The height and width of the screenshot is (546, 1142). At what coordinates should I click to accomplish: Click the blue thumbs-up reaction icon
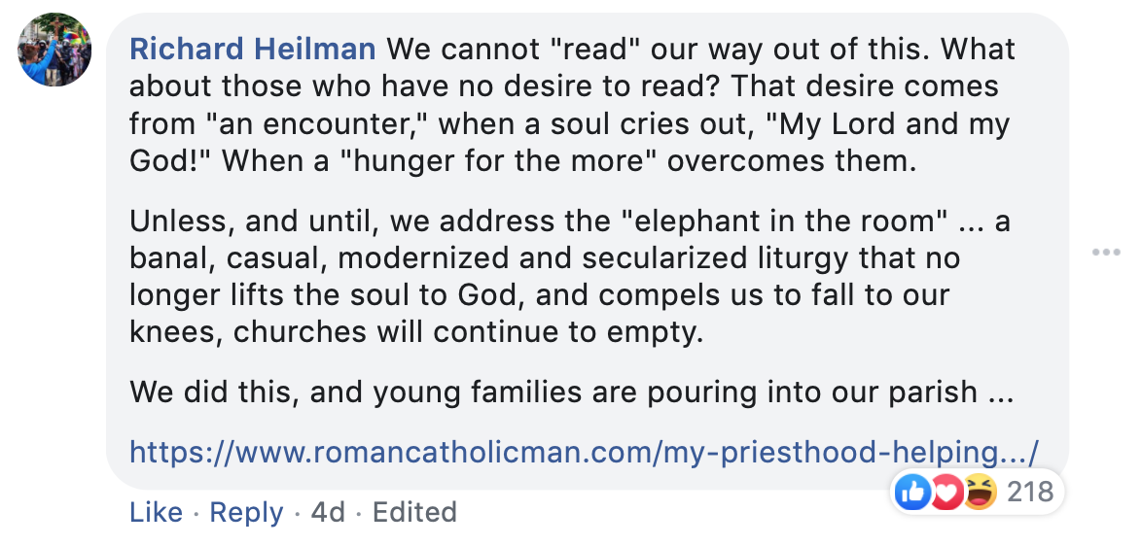coord(911,493)
